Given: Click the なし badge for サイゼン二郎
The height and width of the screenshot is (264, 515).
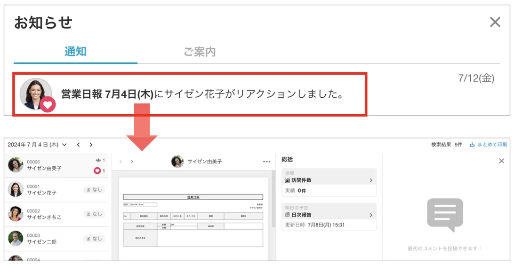Looking at the screenshot, I should click(x=94, y=239).
